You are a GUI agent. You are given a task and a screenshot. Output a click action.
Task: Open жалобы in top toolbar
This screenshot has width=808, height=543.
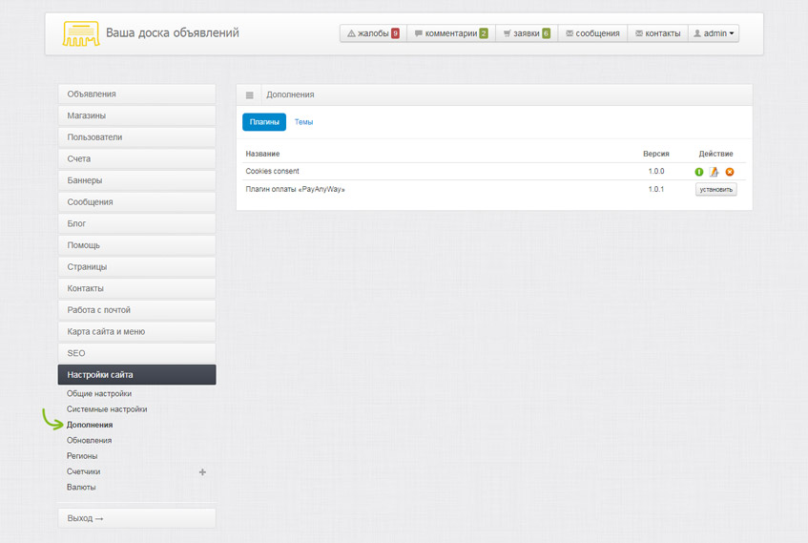tap(374, 33)
